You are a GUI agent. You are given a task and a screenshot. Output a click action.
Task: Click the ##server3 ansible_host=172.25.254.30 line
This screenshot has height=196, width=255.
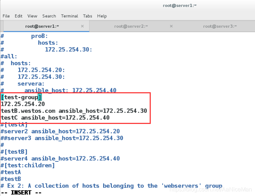[62, 138]
